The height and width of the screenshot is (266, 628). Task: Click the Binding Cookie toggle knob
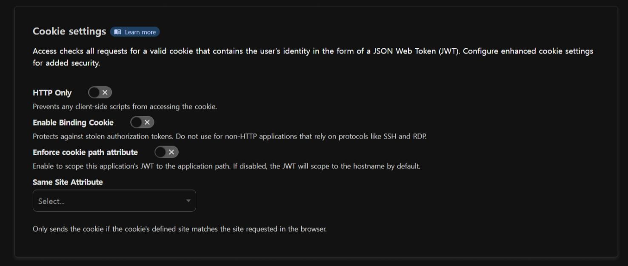[136, 122]
